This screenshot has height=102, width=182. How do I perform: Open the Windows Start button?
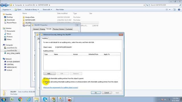[x=3, y=99]
